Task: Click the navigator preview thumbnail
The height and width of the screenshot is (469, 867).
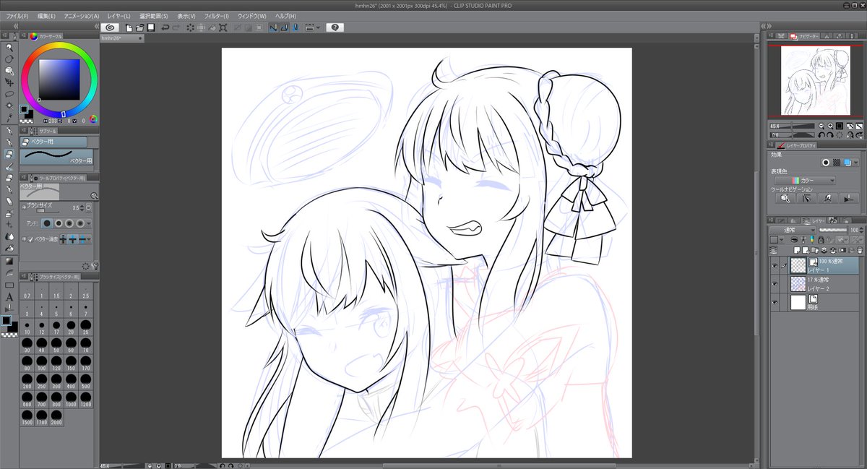Action: point(817,81)
